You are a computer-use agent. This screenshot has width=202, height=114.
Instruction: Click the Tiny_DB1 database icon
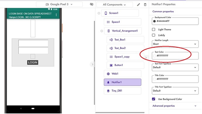[x=108, y=91]
